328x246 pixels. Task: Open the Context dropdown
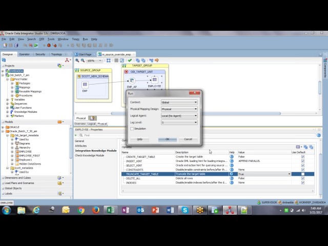(179, 102)
